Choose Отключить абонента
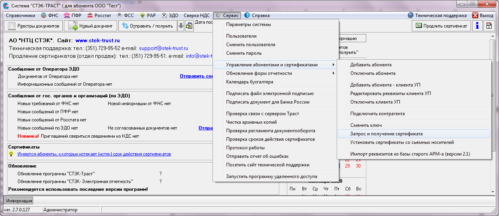The height and width of the screenshot is (216, 499). (414, 73)
